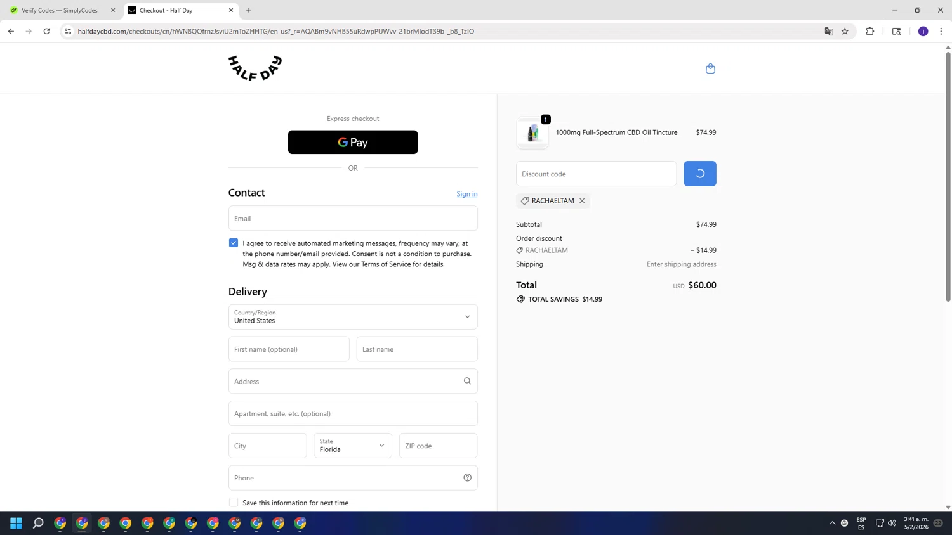Image resolution: width=952 pixels, height=535 pixels.
Task: Focus the First name (optional) field
Action: (289, 349)
